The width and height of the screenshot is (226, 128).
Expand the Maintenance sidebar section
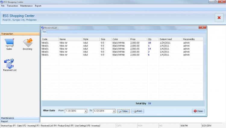coord(20,118)
